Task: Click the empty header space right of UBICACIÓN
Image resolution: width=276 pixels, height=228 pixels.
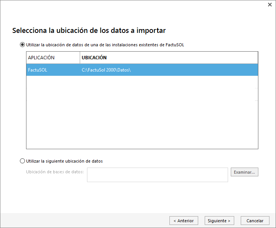Action: tap(184, 58)
